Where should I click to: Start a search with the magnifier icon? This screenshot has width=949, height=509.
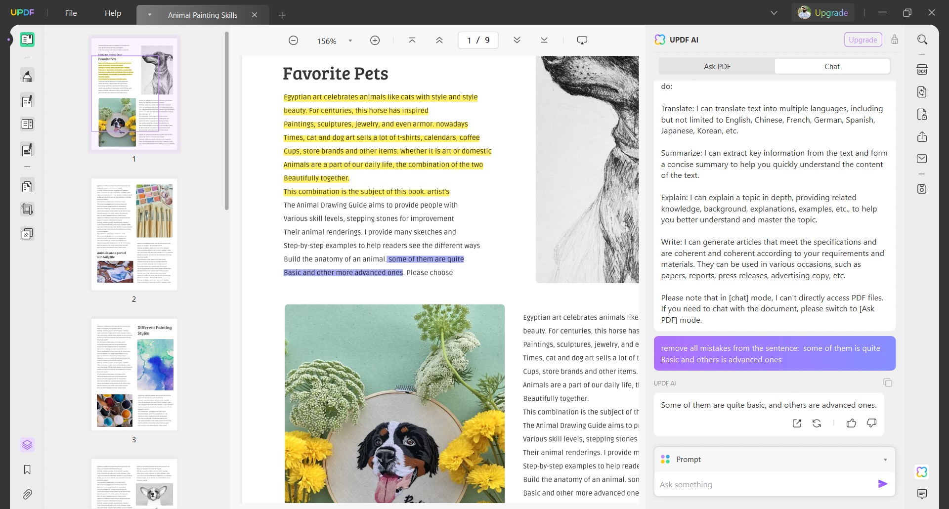click(923, 39)
